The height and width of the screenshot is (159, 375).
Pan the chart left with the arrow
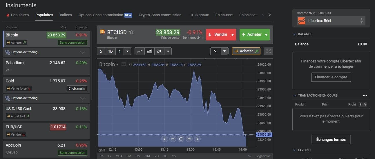click(x=165, y=139)
